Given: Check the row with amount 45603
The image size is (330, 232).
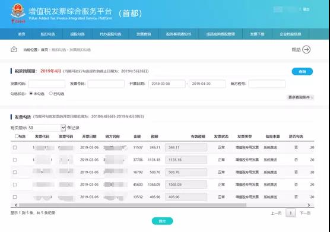Looking at the screenshot, I should point(15,185).
